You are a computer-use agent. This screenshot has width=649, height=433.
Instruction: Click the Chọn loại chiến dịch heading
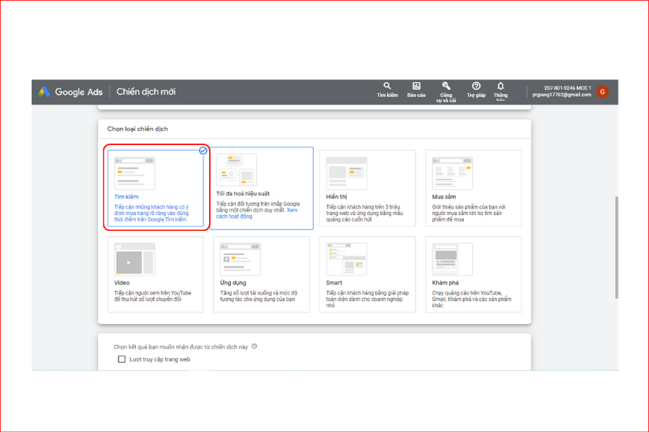(x=138, y=129)
